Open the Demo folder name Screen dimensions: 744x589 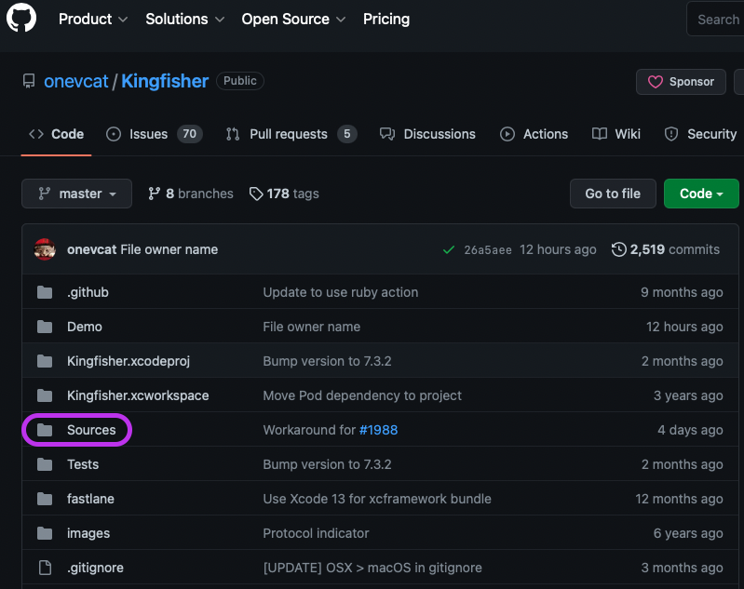[x=85, y=327]
